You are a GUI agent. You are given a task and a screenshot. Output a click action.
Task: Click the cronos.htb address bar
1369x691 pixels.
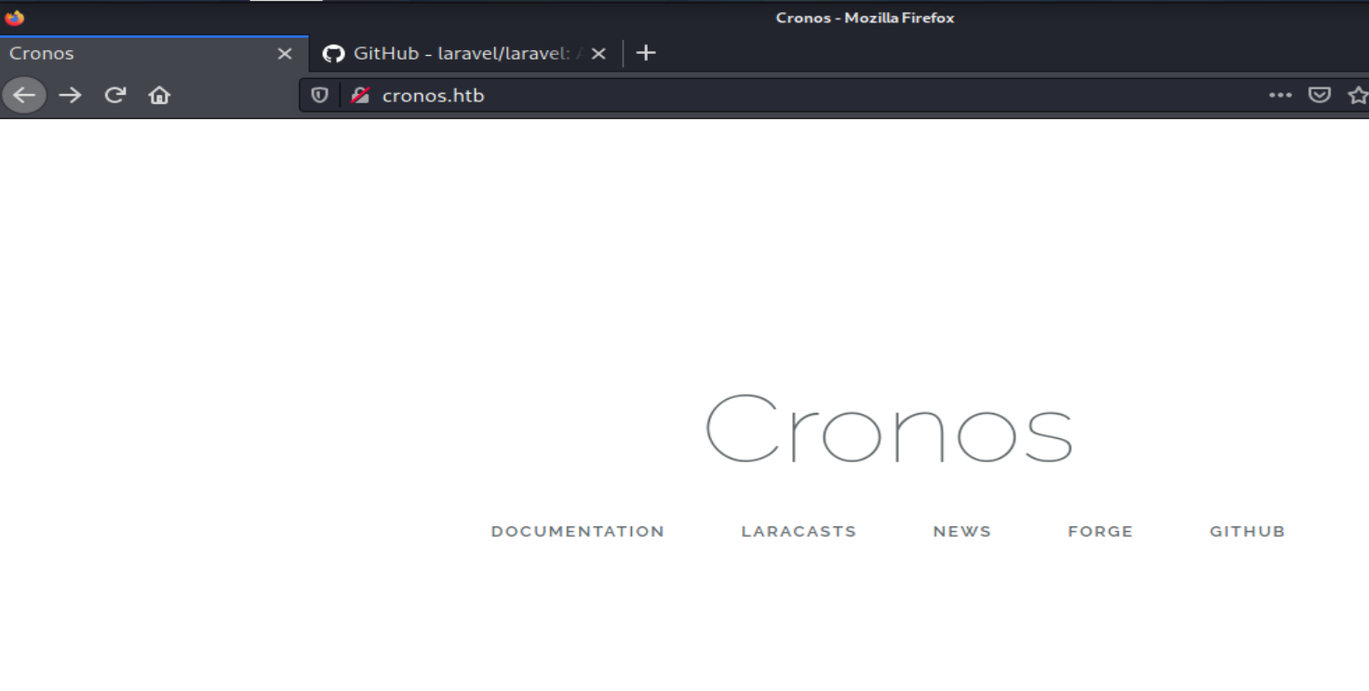coord(745,95)
